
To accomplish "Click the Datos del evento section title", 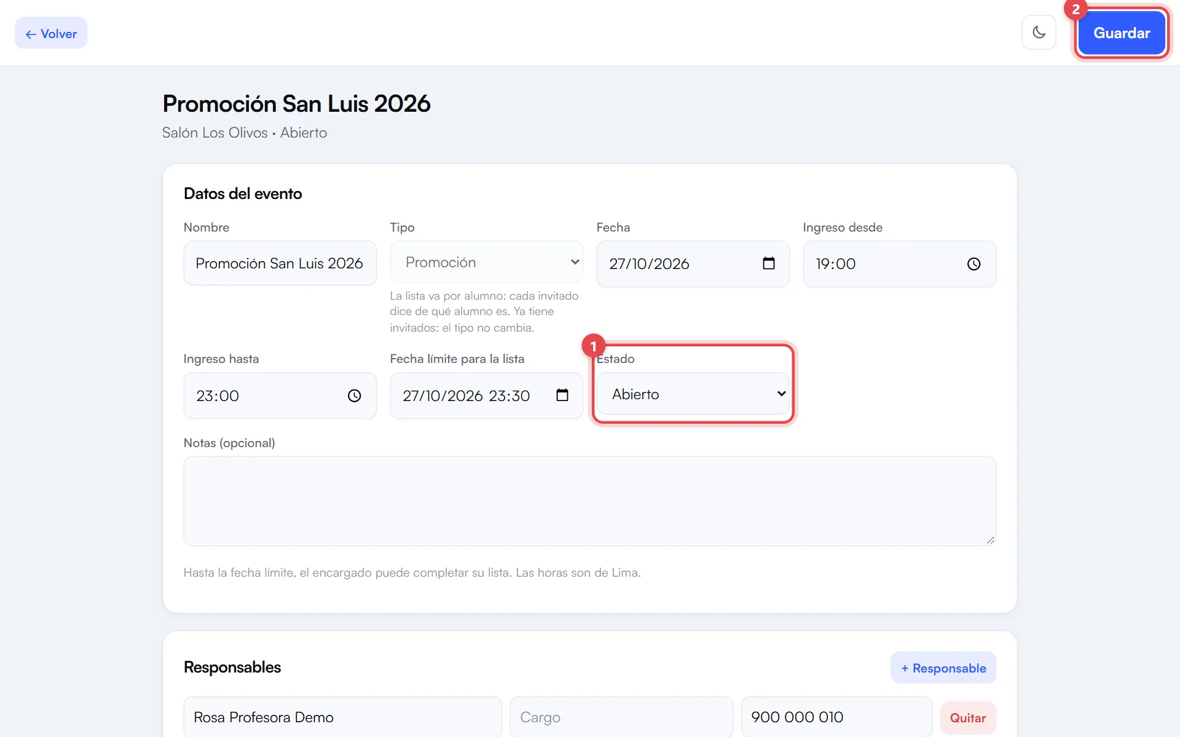I will 243,193.
